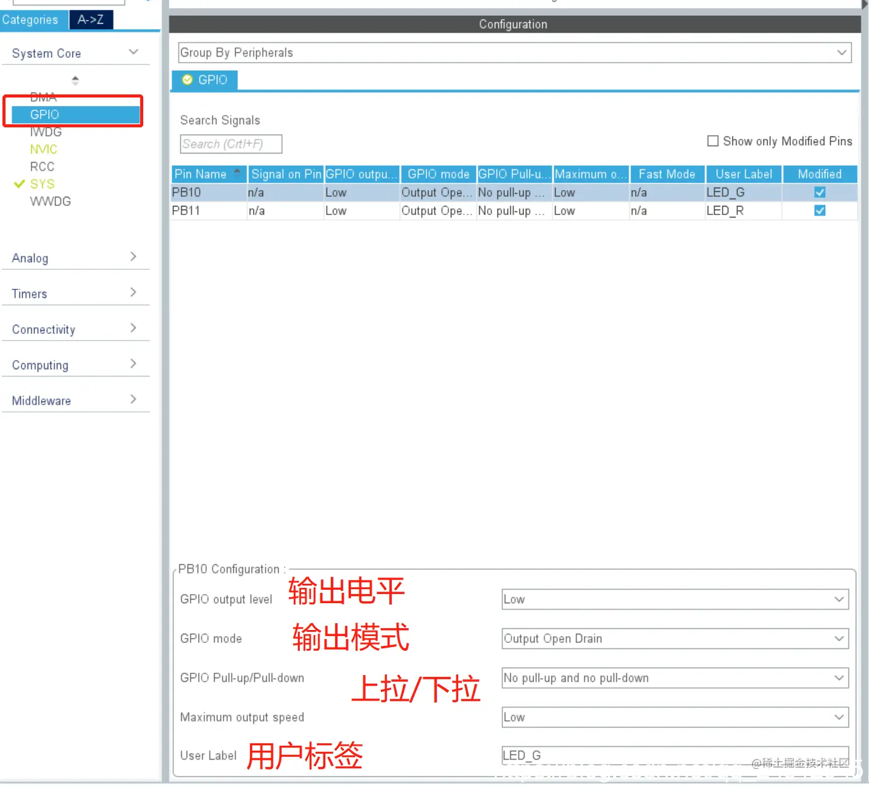The image size is (869, 789).
Task: Click the green checkmark beside SYS
Action: (20, 184)
